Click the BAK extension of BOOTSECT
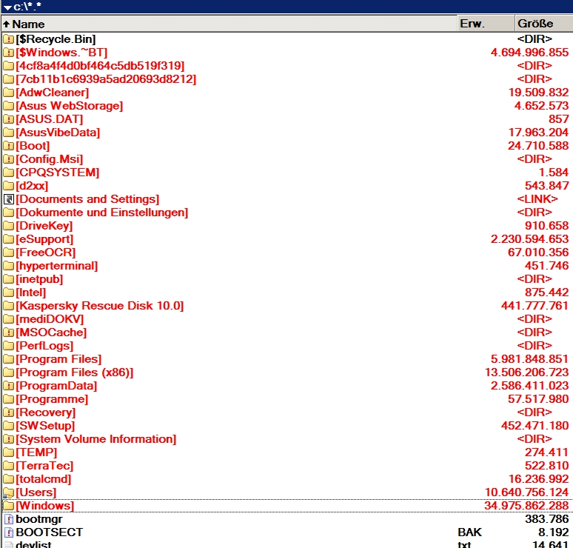The height and width of the screenshot is (548, 573). coord(469,532)
